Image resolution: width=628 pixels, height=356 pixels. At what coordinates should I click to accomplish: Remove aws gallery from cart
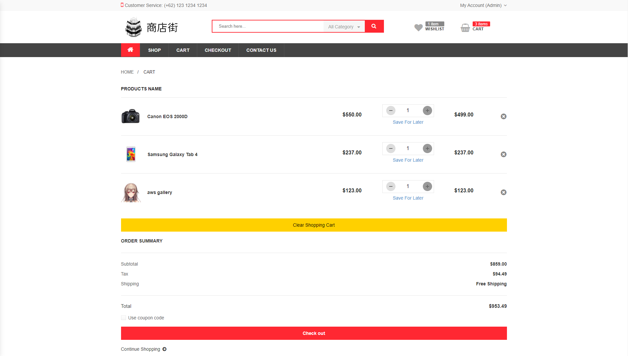504,192
